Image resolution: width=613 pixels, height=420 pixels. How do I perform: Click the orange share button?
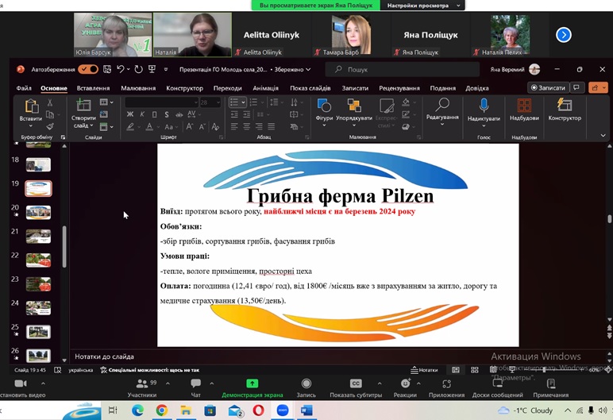[598, 87]
